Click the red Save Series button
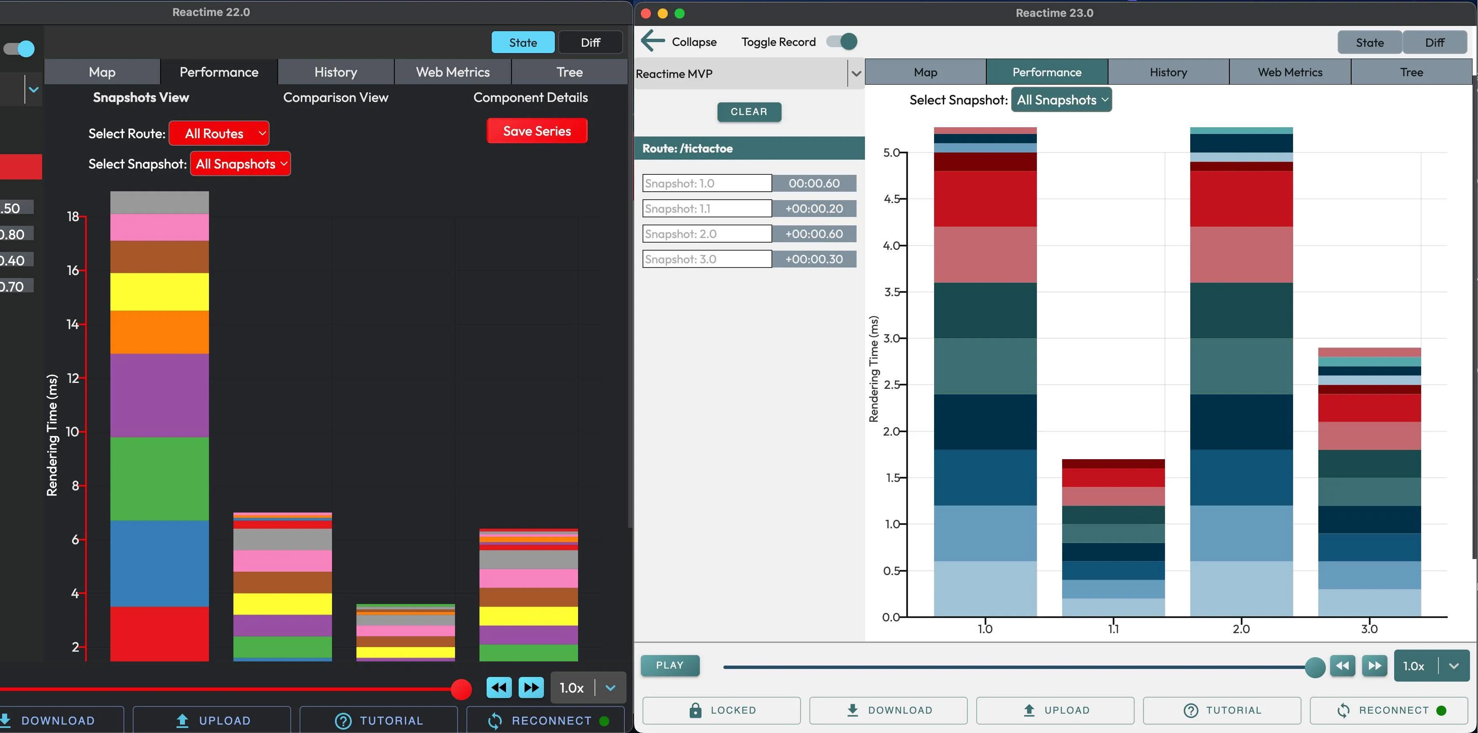The image size is (1478, 733). click(536, 131)
